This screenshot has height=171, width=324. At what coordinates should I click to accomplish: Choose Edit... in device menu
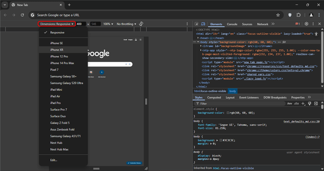[54, 160]
